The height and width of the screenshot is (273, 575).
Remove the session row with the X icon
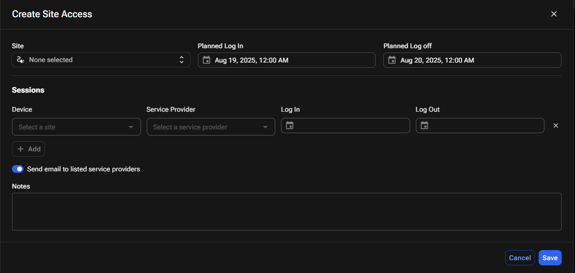point(556,126)
